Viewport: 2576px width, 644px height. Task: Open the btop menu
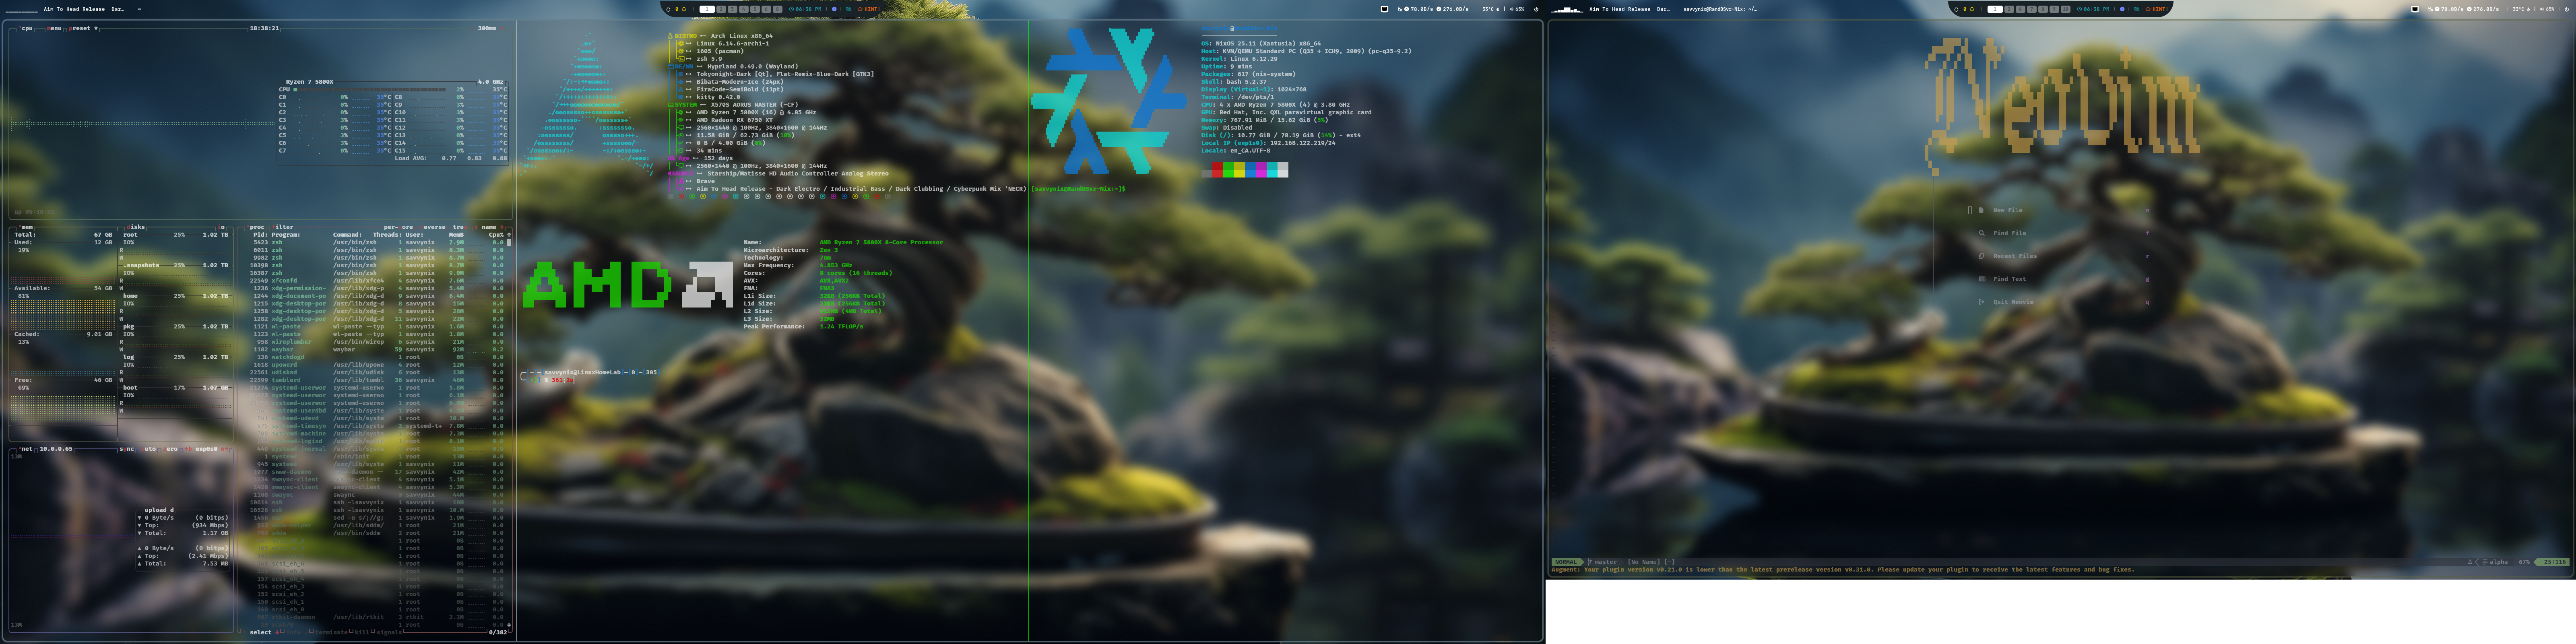[54, 28]
